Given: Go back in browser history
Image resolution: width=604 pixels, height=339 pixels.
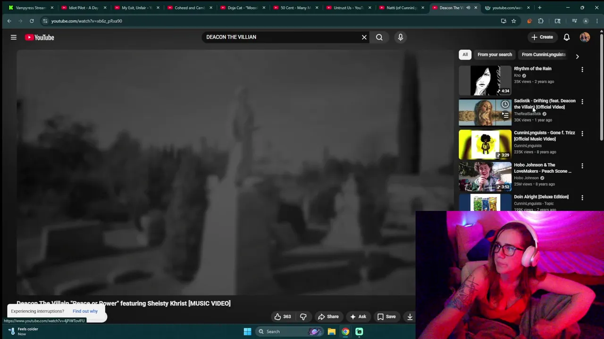Looking at the screenshot, I should tap(9, 21).
